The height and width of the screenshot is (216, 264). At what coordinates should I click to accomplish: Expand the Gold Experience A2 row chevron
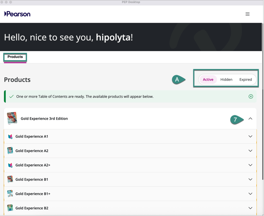click(x=250, y=151)
